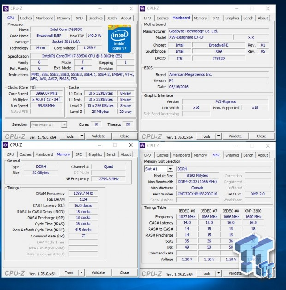Viewport: 286px width, 290px height.
Task: Expand the Processor #1 selection dropdown
Action: coord(64,124)
